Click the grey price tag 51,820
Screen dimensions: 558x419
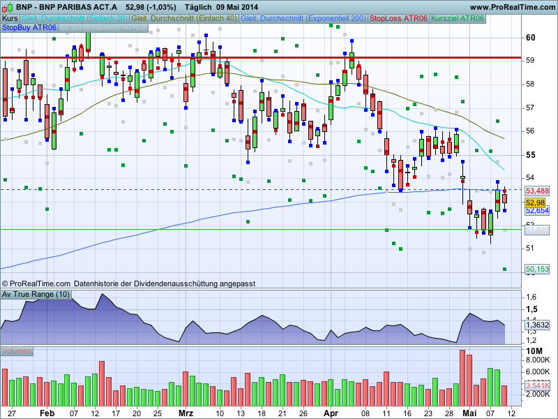click(x=537, y=230)
